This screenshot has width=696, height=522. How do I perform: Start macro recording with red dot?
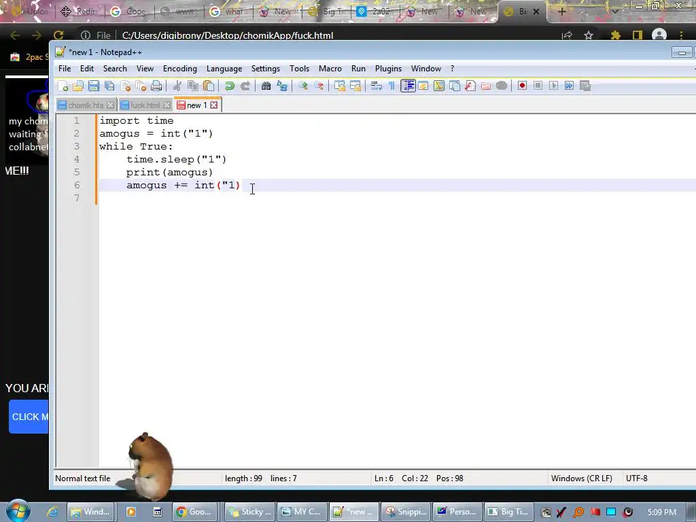(x=523, y=86)
